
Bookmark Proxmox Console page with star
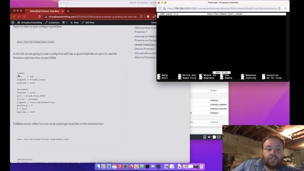279,9
